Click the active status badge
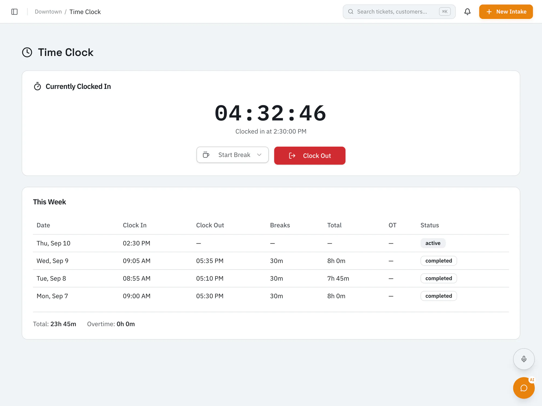The image size is (542, 406). [x=433, y=243]
